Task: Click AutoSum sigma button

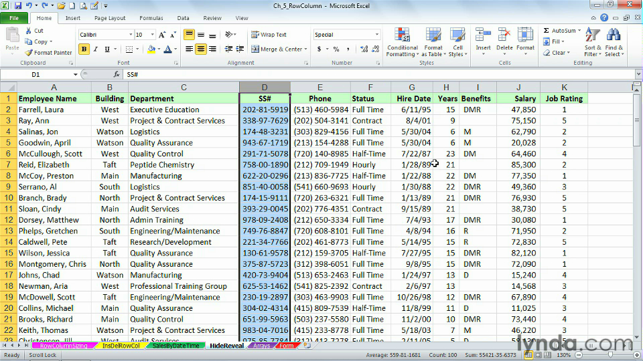Action: click(559, 31)
